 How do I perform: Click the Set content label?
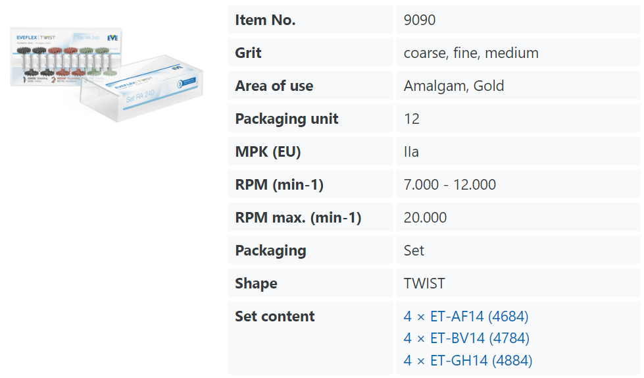[274, 316]
